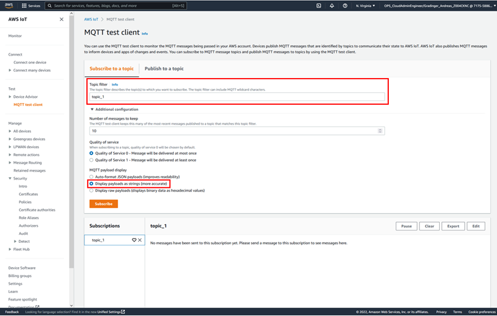Open the N. Virginia region dropdown
The height and width of the screenshot is (316, 497).
[367, 6]
